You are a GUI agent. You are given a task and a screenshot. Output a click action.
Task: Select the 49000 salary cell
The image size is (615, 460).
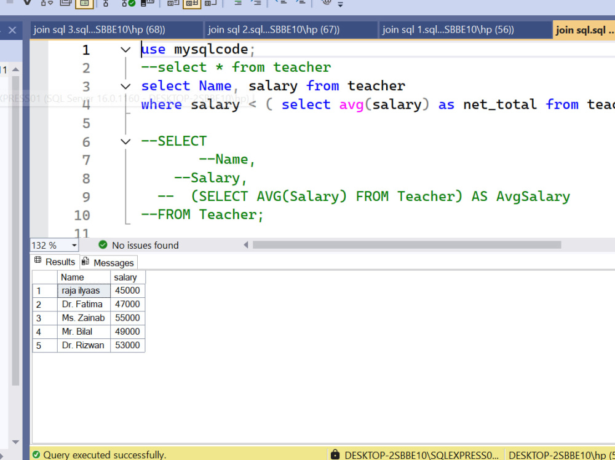(x=127, y=332)
